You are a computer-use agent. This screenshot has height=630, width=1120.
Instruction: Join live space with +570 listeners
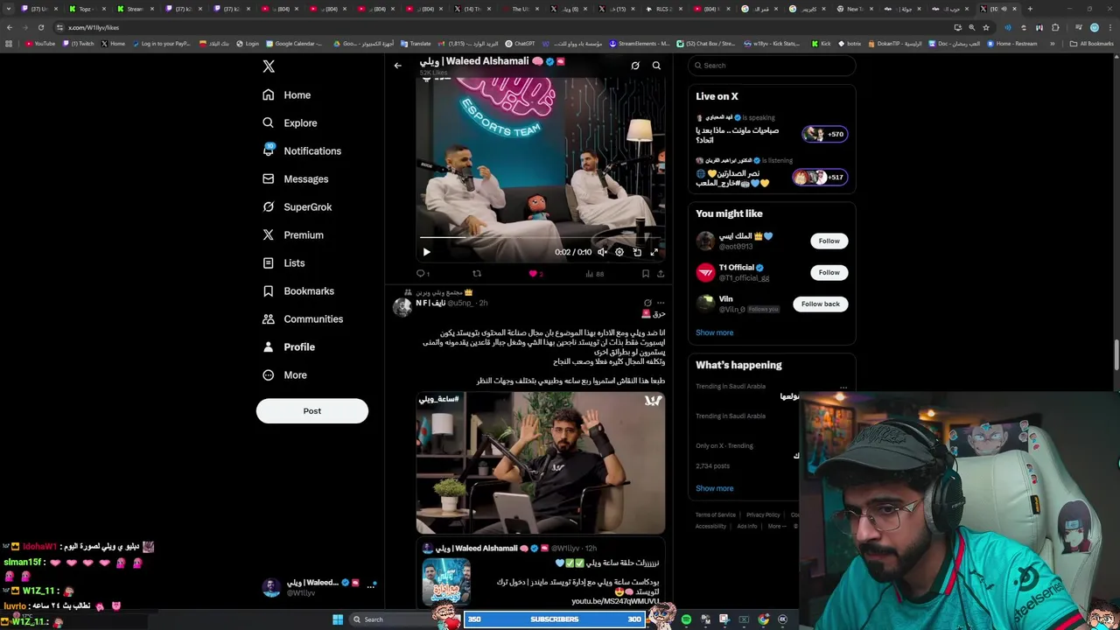point(825,134)
